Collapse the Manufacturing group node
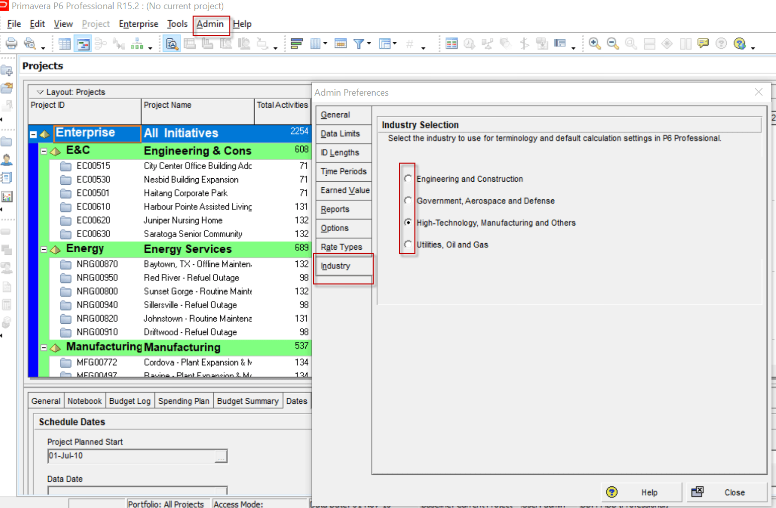Screen dimensions: 776x508 pos(44,347)
